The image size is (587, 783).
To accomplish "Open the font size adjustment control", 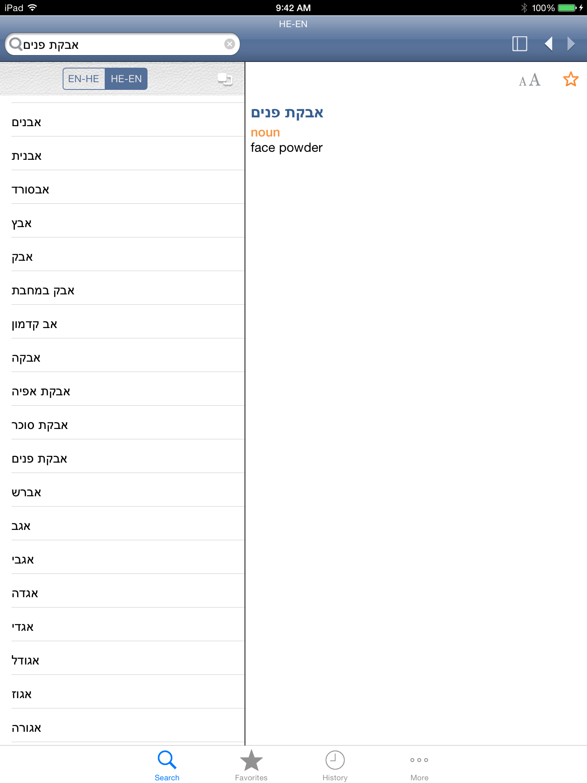I will (x=530, y=79).
